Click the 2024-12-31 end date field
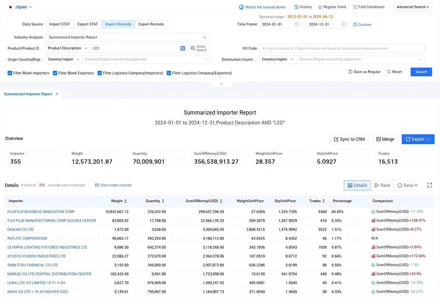The width and height of the screenshot is (440, 297). tap(327, 24)
